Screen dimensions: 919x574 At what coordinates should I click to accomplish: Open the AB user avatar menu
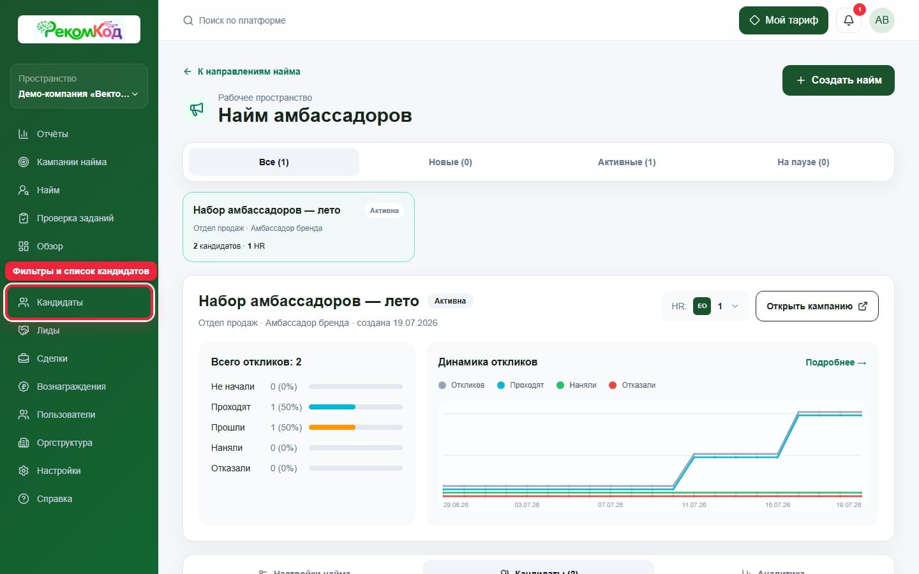882,20
